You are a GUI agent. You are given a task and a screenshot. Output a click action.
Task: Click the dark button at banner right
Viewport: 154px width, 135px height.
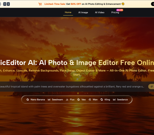point(153,4)
